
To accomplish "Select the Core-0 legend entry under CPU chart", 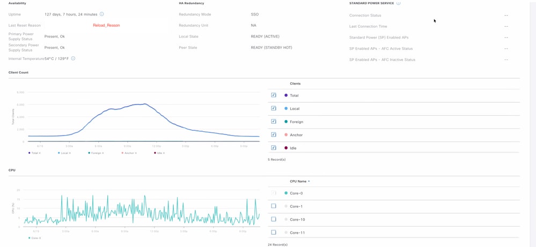I will (x=35, y=238).
